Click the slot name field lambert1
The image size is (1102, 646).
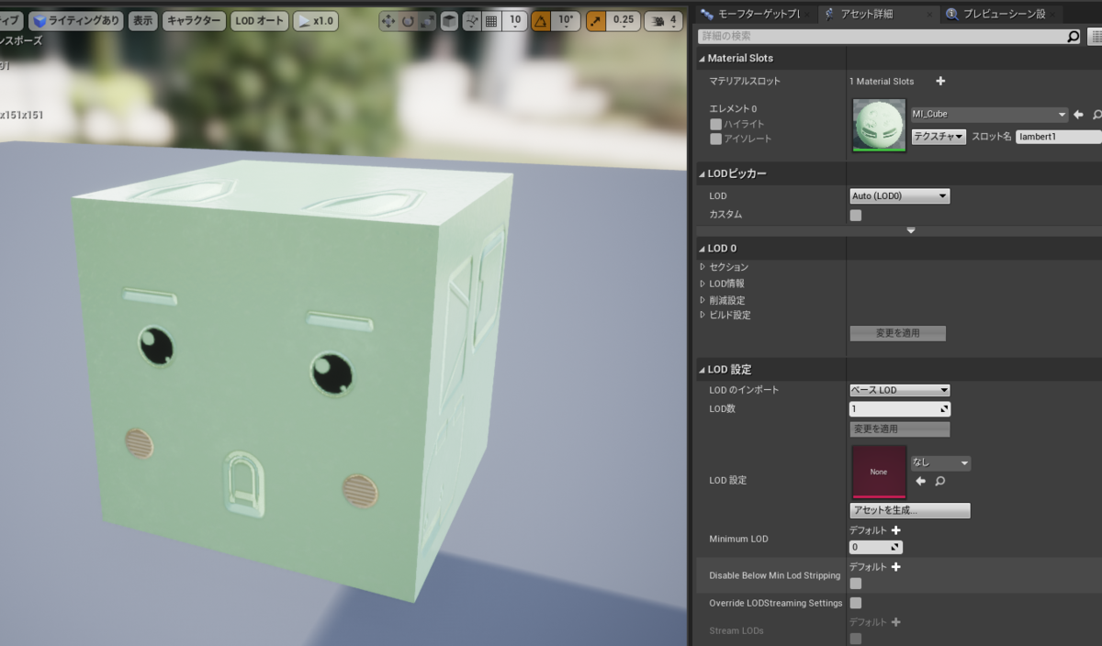(1059, 137)
